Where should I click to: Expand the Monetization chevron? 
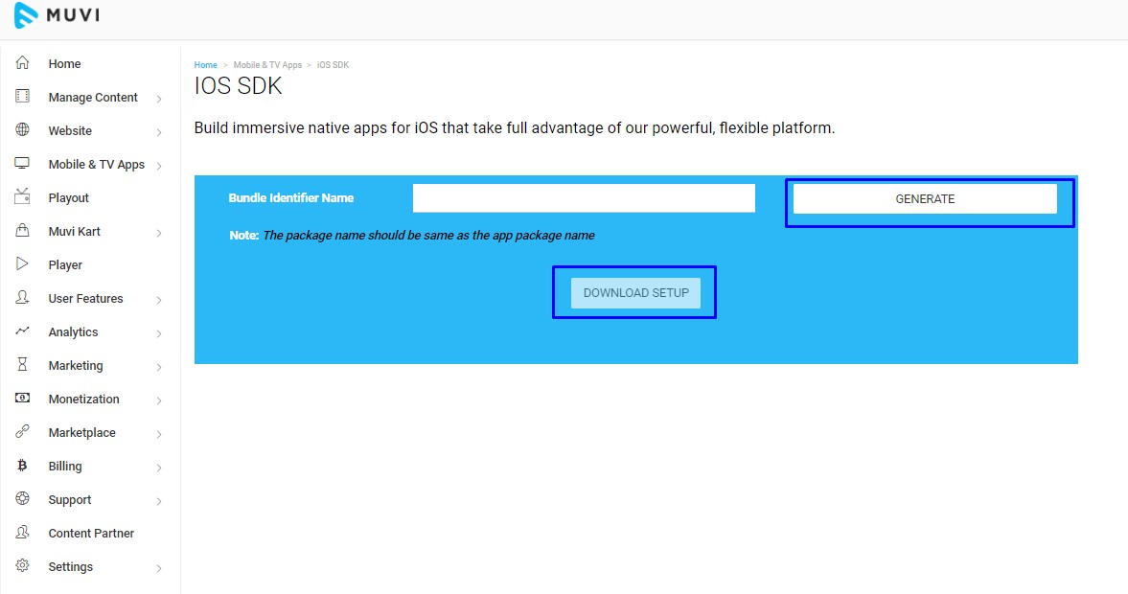159,400
